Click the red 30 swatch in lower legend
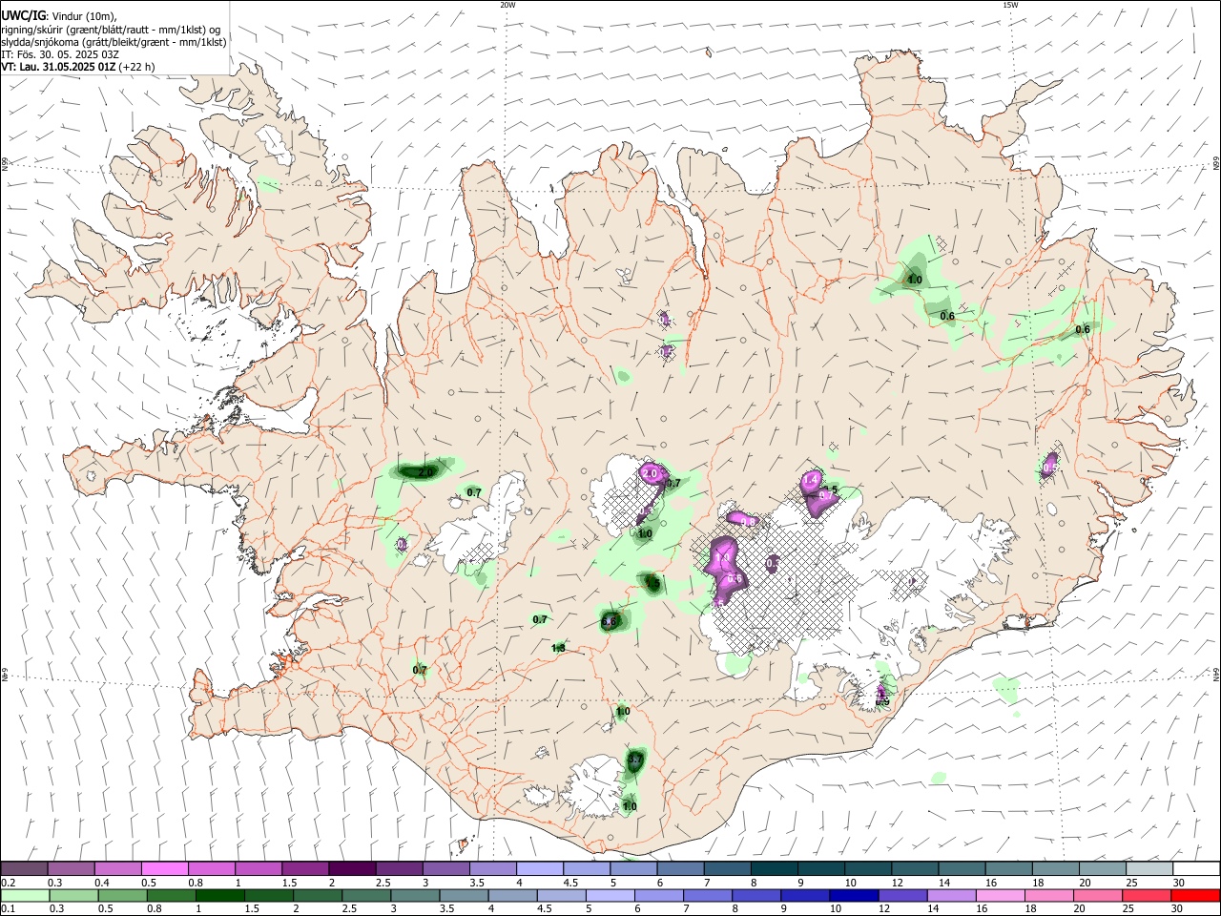Viewport: 1221px width, 916px height. pos(1196,896)
